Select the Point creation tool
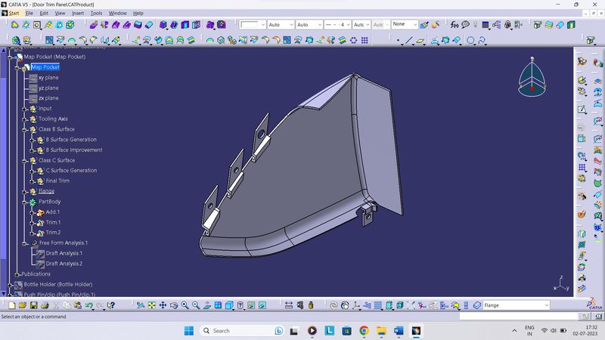The image size is (605, 340). tap(398, 40)
